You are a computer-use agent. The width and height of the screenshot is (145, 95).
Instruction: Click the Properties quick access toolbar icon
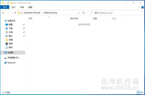pos(8,3)
